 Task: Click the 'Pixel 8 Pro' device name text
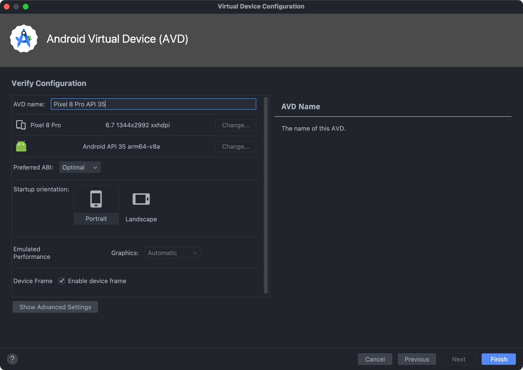[x=46, y=125]
